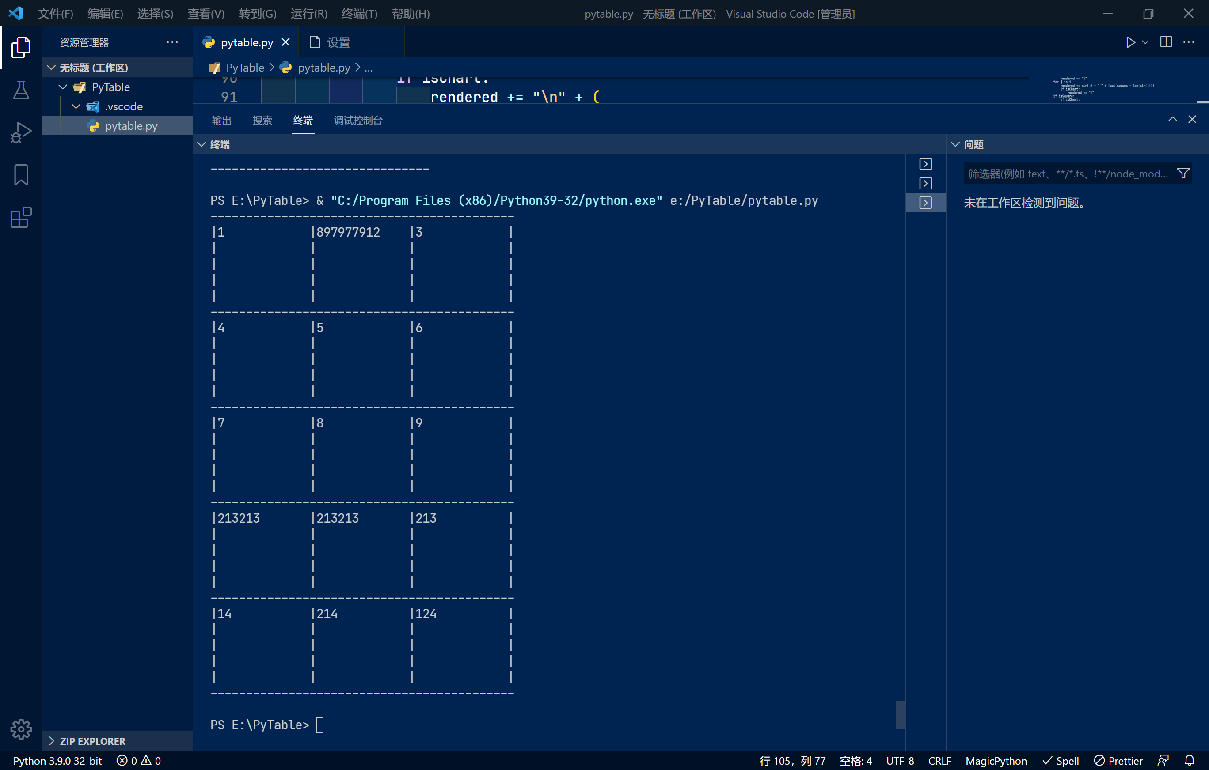Viewport: 1209px width, 770px height.
Task: Click the Spell checker status item
Action: 1061,760
